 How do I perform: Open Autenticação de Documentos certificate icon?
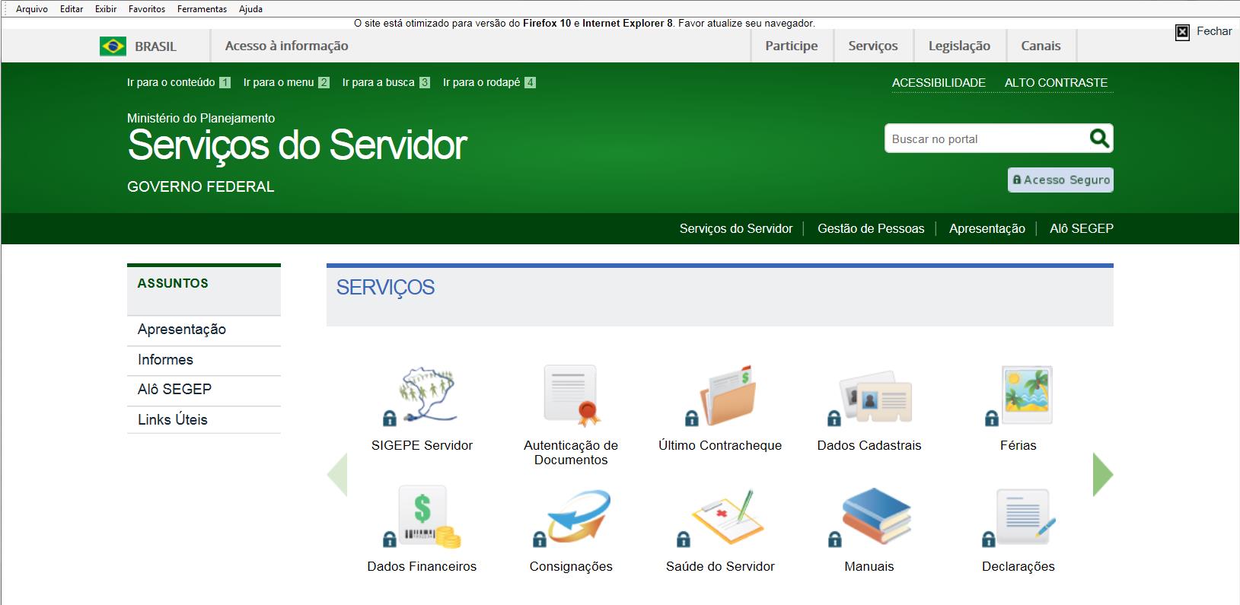[571, 396]
